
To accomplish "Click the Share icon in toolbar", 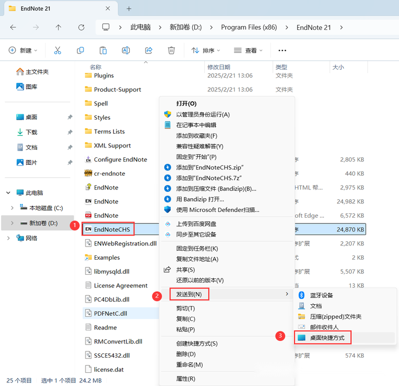I will (149, 50).
